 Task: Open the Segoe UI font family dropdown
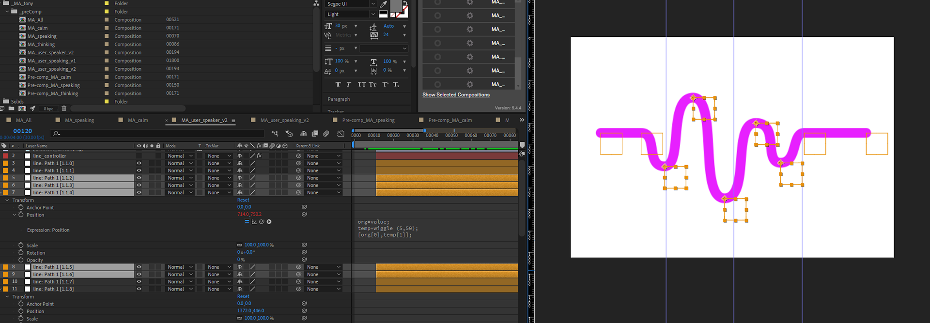click(x=373, y=4)
